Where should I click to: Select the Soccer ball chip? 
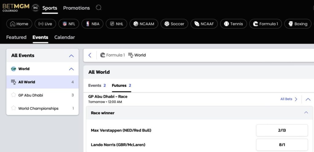coord(174,24)
